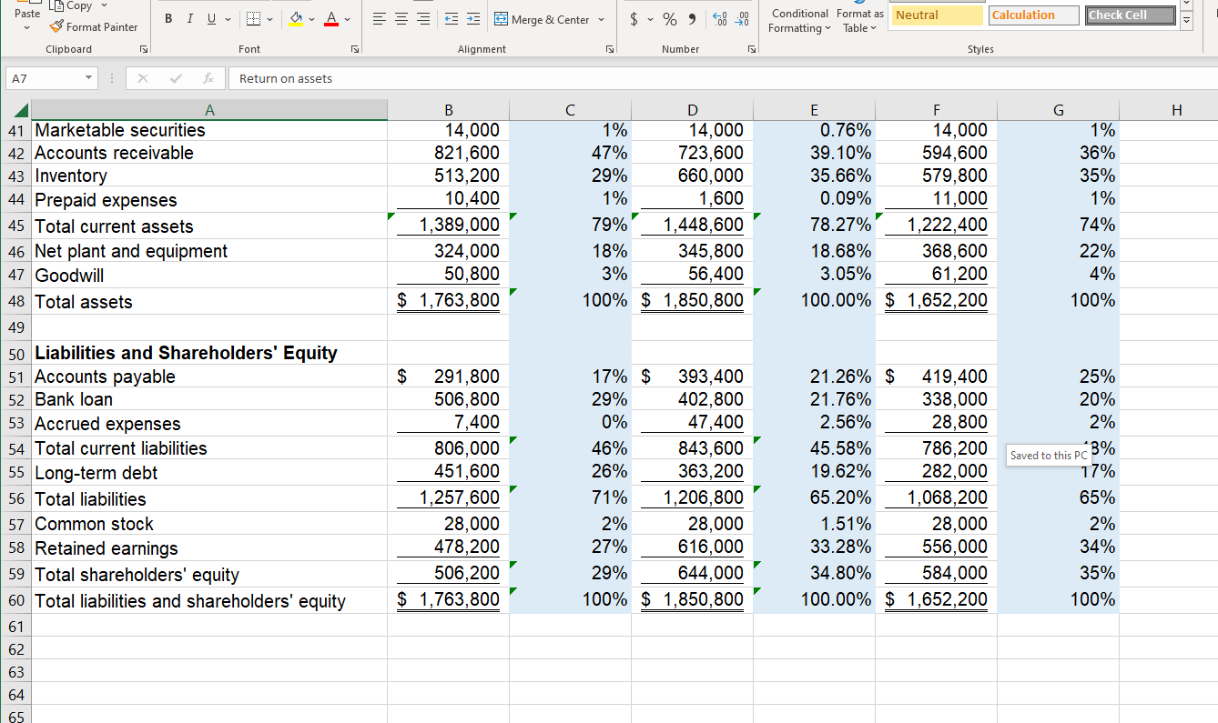
Task: Apply Check Cell style
Action: [x=1130, y=15]
